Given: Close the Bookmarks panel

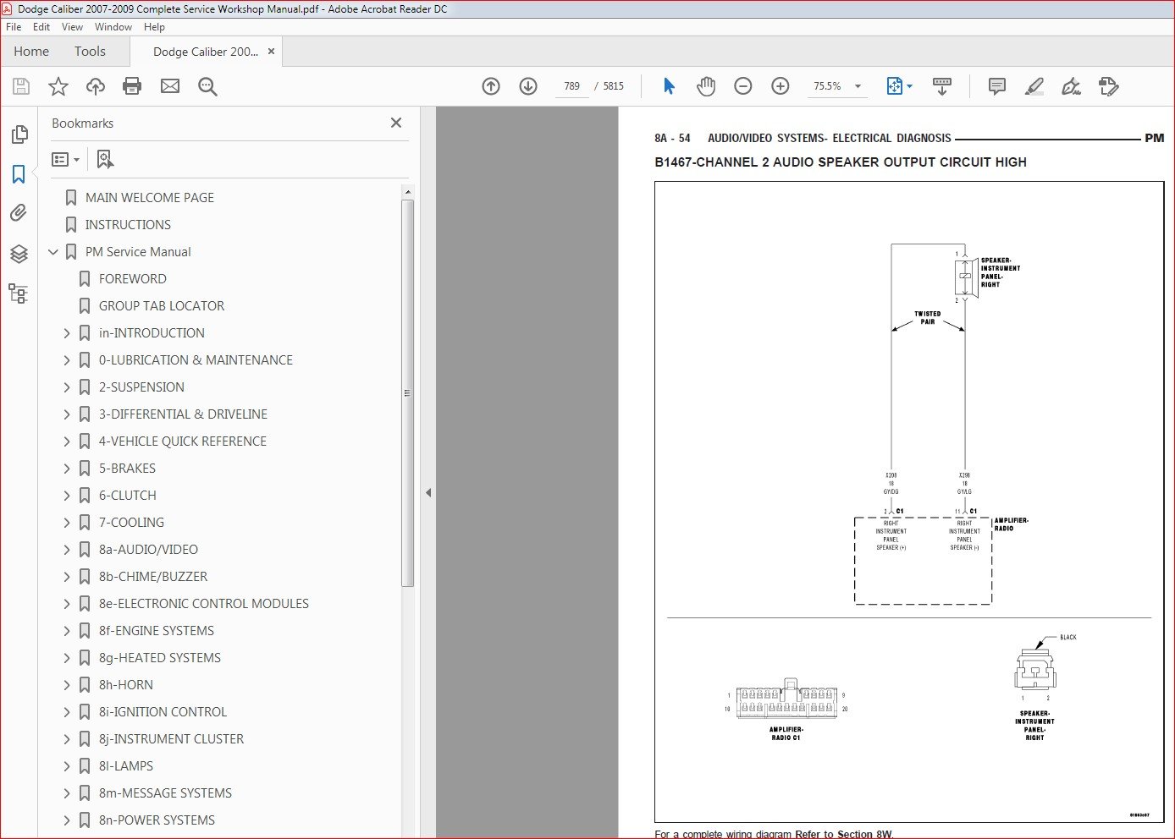Looking at the screenshot, I should point(396,123).
